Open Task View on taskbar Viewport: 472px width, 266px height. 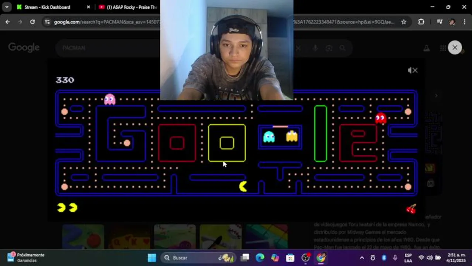245,258
